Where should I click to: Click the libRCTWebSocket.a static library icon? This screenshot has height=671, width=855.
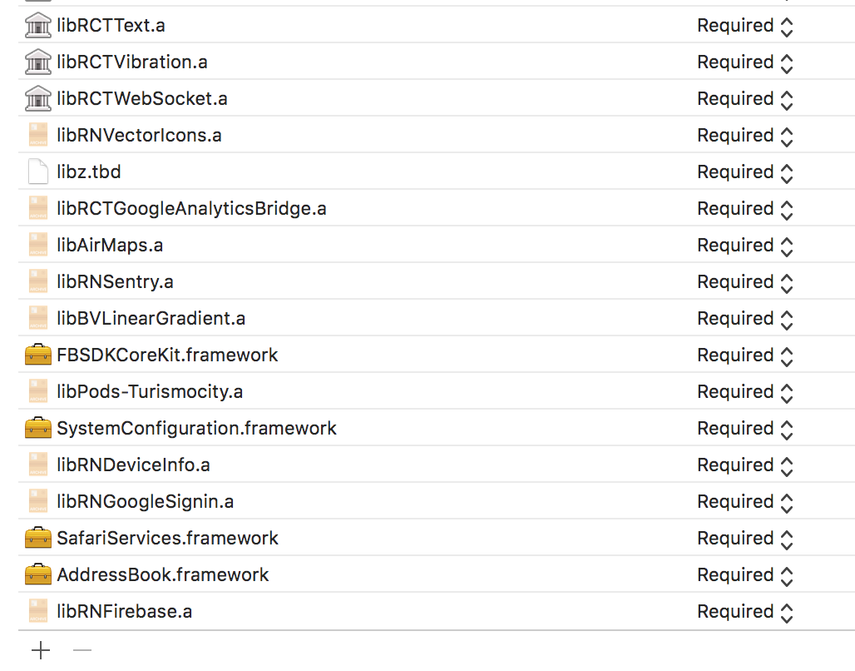pos(37,98)
